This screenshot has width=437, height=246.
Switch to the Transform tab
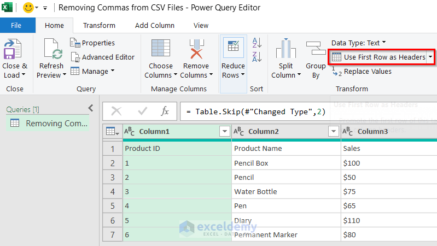[99, 25]
